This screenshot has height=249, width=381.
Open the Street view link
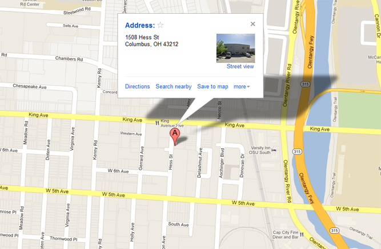point(240,67)
